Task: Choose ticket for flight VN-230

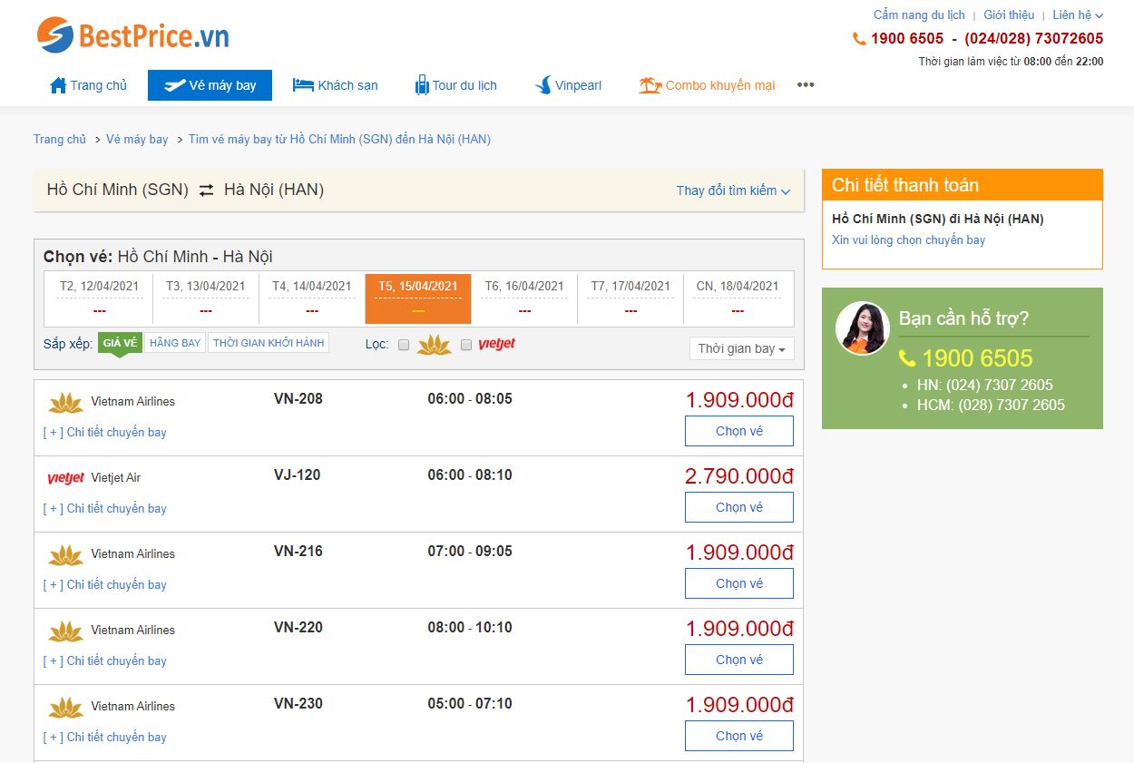Action: pyautogui.click(x=739, y=736)
